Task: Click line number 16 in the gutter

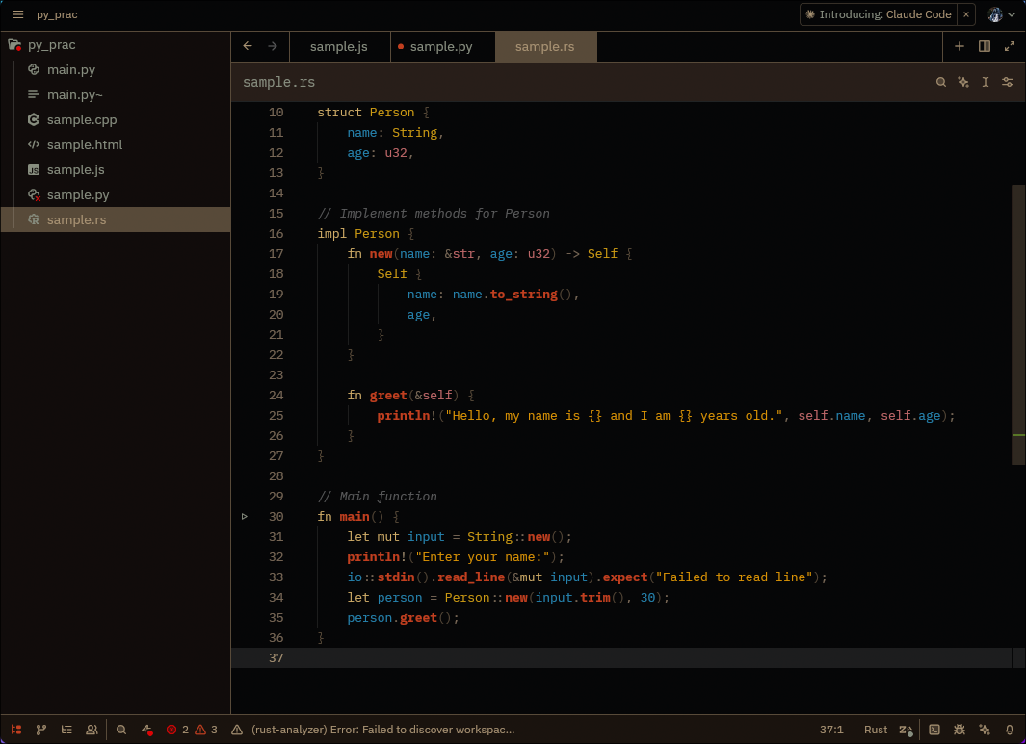Action: pyautogui.click(x=276, y=233)
